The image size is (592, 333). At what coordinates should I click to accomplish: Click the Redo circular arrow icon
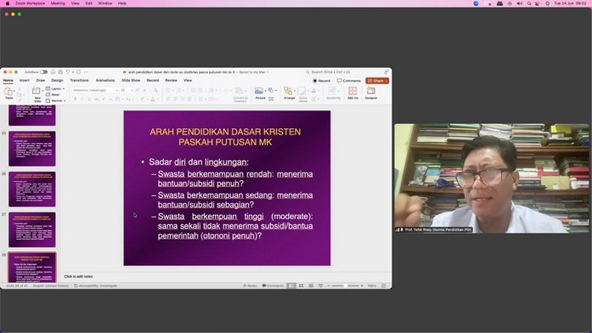pos(78,72)
